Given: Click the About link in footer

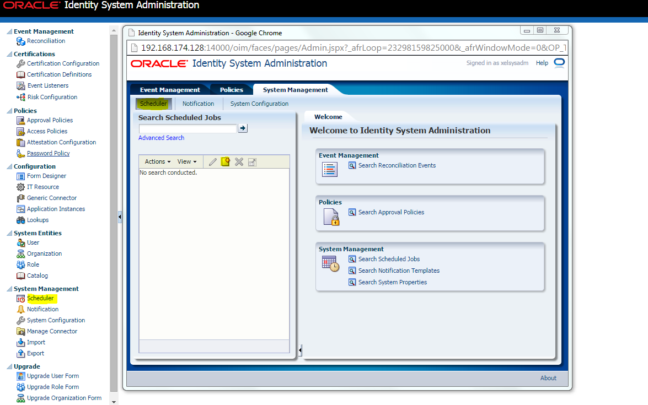Looking at the screenshot, I should coord(548,378).
